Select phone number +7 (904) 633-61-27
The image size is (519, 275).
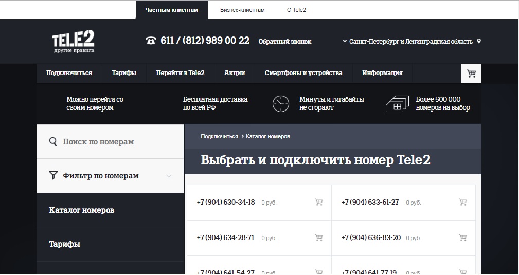[370, 202]
